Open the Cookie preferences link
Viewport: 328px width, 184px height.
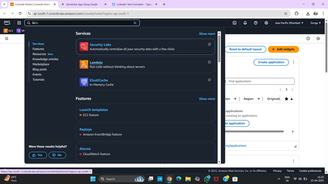click(x=310, y=171)
